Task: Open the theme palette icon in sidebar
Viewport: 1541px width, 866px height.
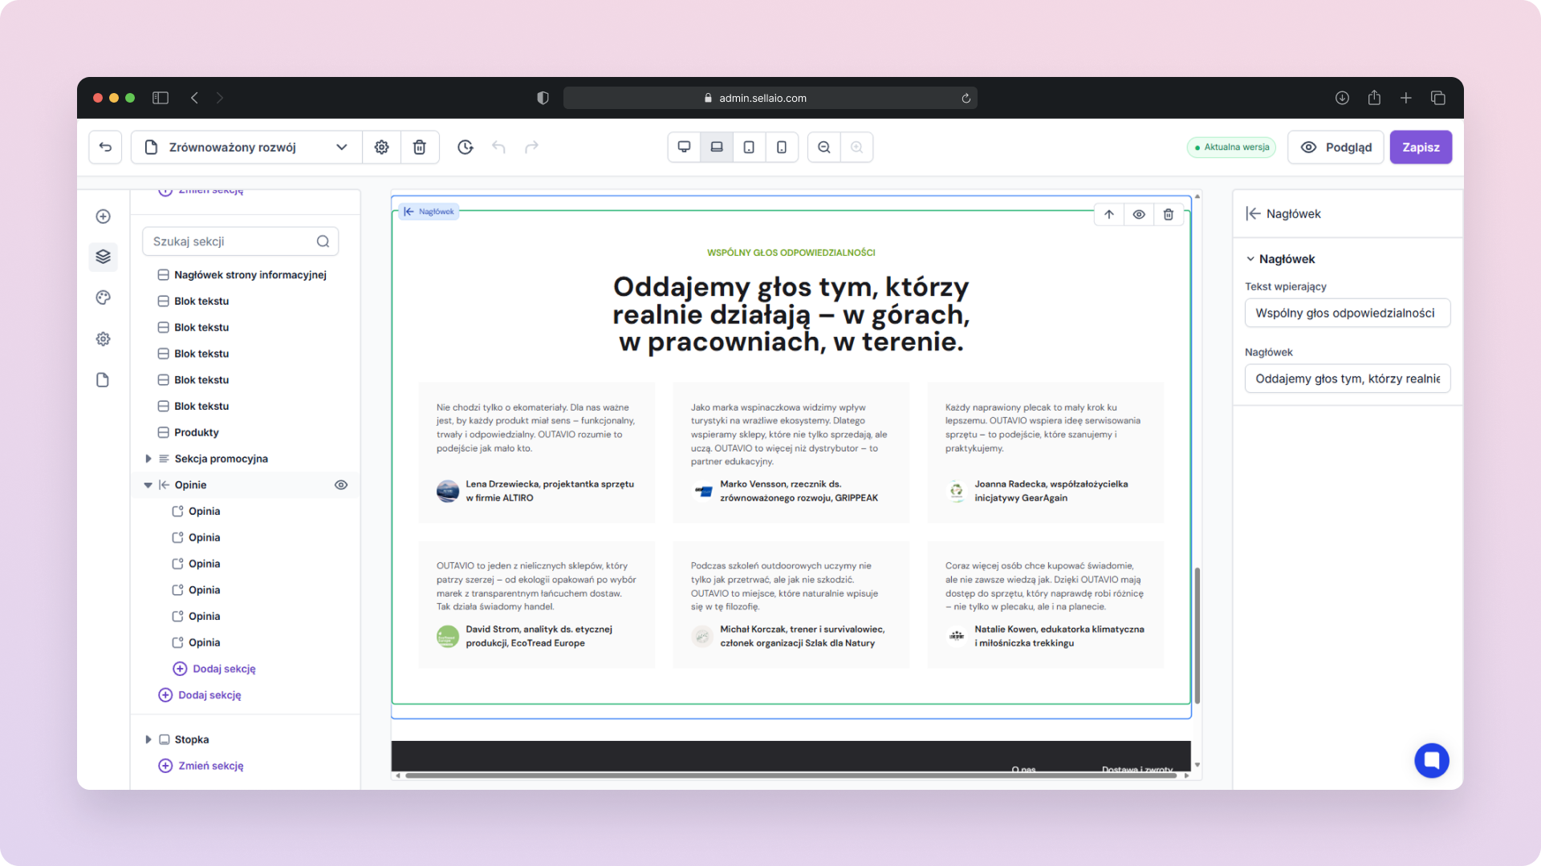Action: point(103,297)
